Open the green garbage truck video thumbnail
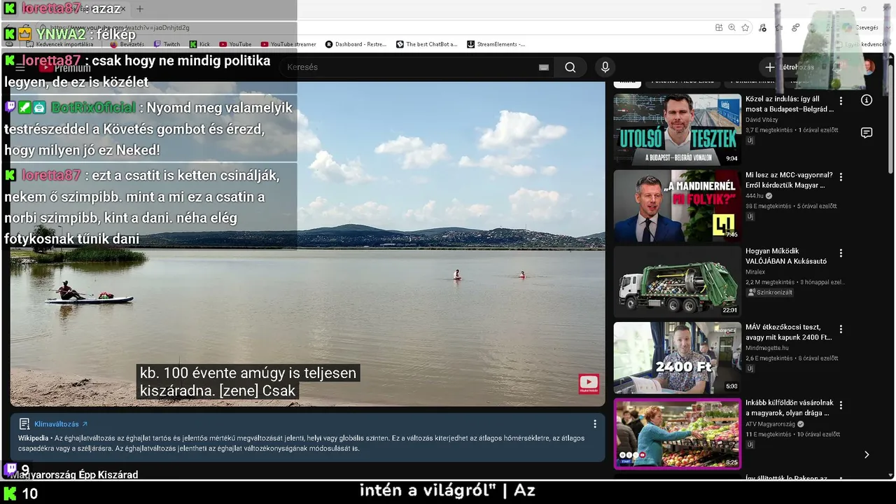Viewport: 896px width, 504px height. (x=677, y=281)
